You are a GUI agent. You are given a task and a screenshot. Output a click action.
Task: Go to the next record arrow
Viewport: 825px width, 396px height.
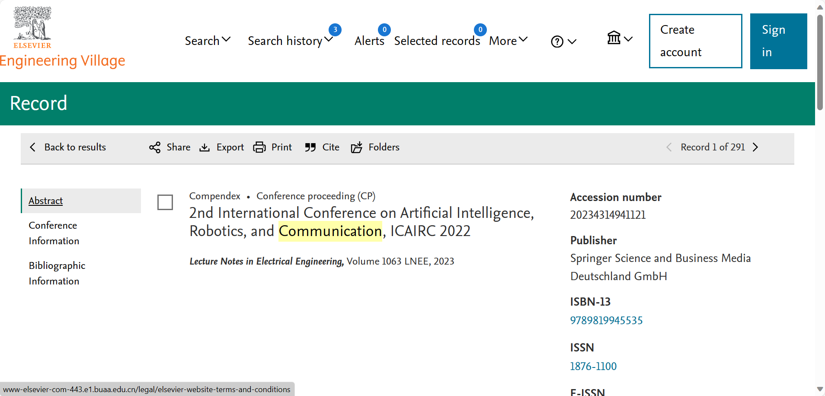click(755, 147)
